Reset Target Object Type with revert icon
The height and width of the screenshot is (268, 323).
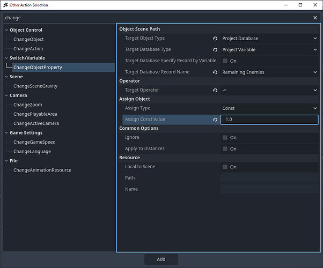click(x=215, y=39)
